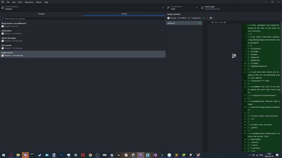Open the Photoshop icon on the taskbar

pos(61,155)
